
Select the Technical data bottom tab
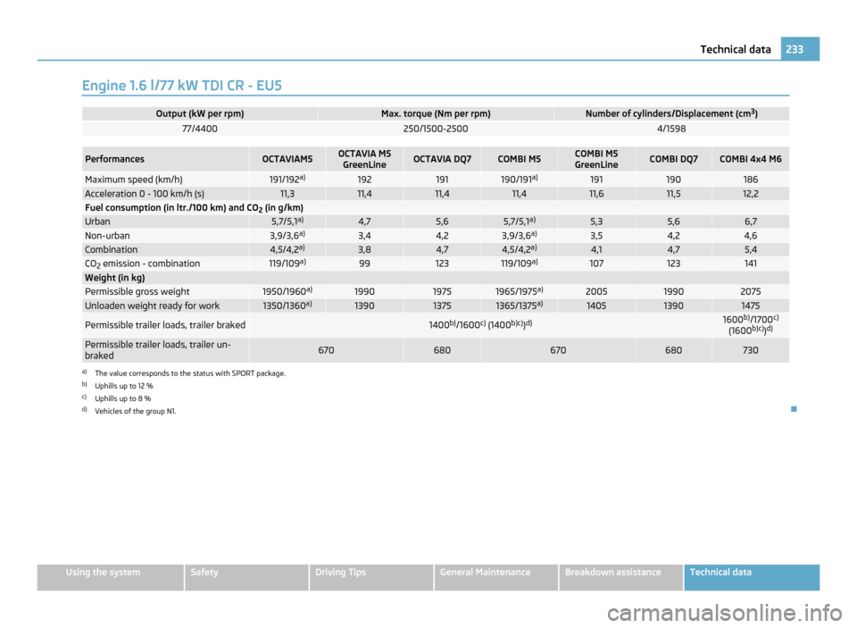click(x=752, y=577)
